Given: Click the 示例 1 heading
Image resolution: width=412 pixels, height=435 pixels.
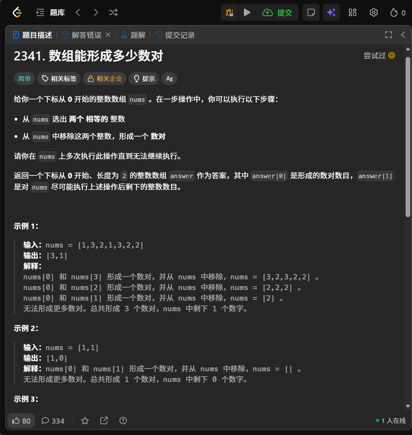Looking at the screenshot, I should [26, 226].
